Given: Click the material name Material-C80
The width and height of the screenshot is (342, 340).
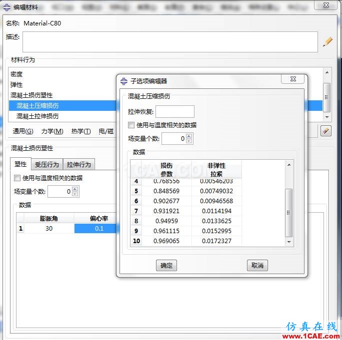Looking at the screenshot, I should pyautogui.click(x=42, y=23).
